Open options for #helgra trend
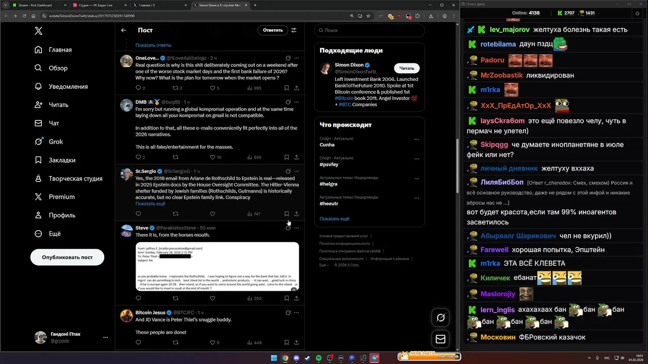 [417, 178]
